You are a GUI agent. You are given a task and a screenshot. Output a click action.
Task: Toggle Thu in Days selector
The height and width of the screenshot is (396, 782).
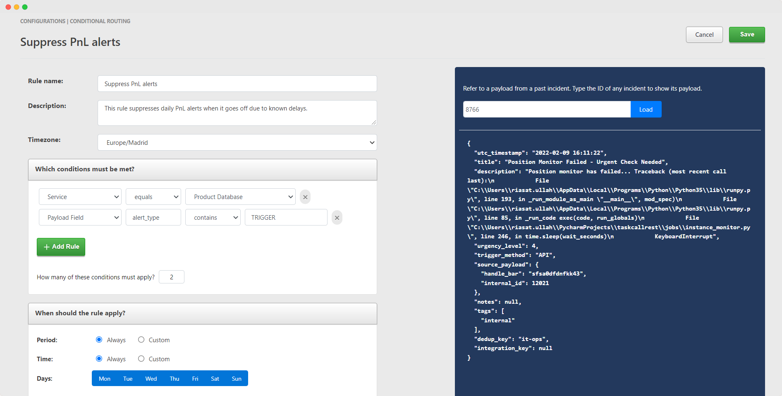[175, 379]
